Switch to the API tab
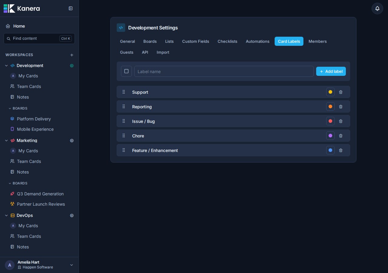The image size is (388, 273). pyautogui.click(x=145, y=52)
